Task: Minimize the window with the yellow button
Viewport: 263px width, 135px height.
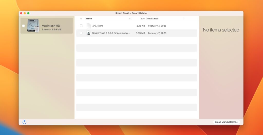Action: [x=25, y=13]
